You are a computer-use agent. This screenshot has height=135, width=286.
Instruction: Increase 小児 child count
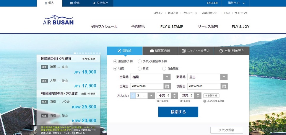pyautogui.click(x=174, y=94)
